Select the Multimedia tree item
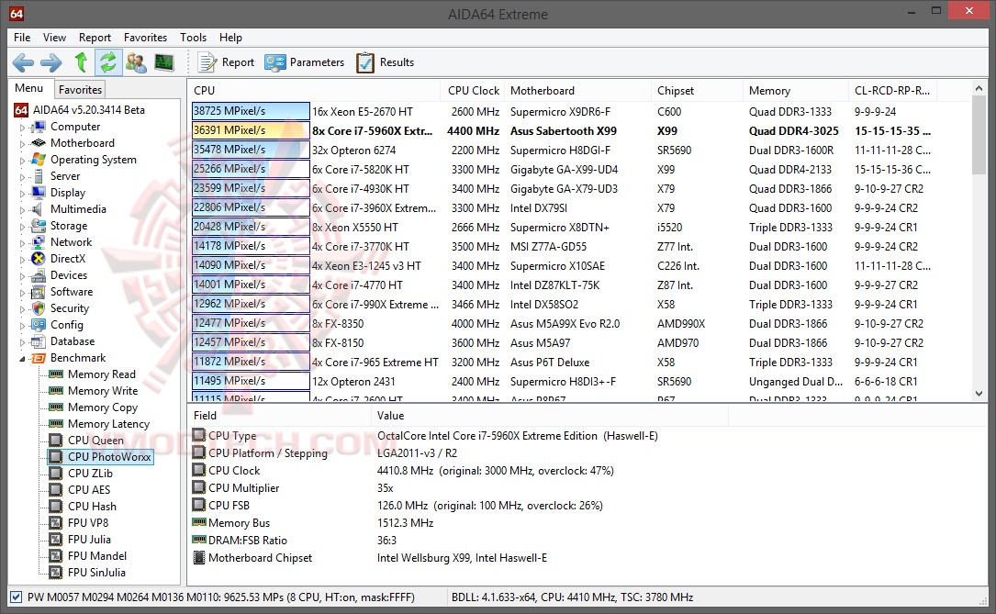 pos(78,209)
